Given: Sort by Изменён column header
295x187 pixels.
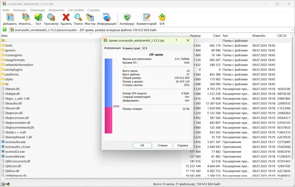Looking at the screenshot, I should pyautogui.click(x=264, y=35).
